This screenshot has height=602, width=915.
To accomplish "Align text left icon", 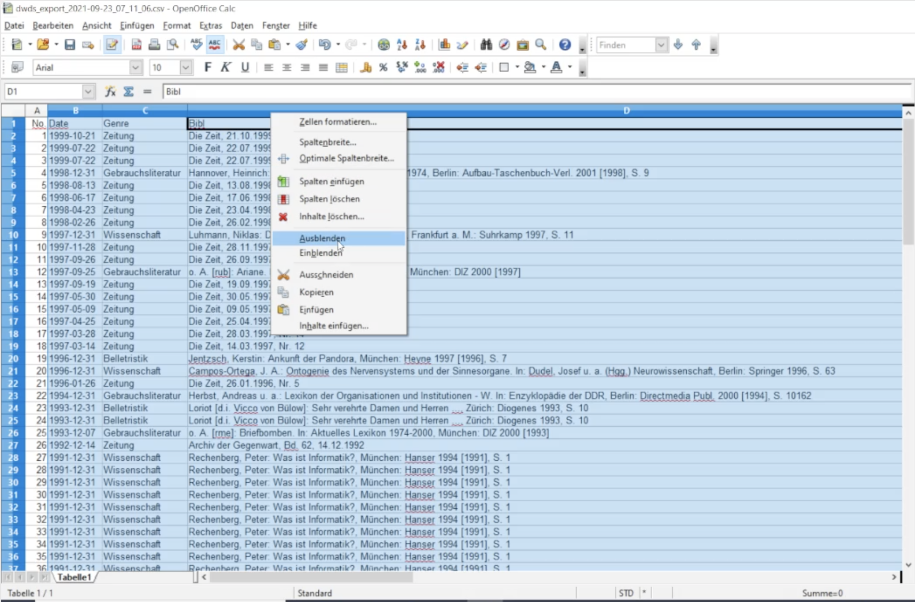I will 269,67.
